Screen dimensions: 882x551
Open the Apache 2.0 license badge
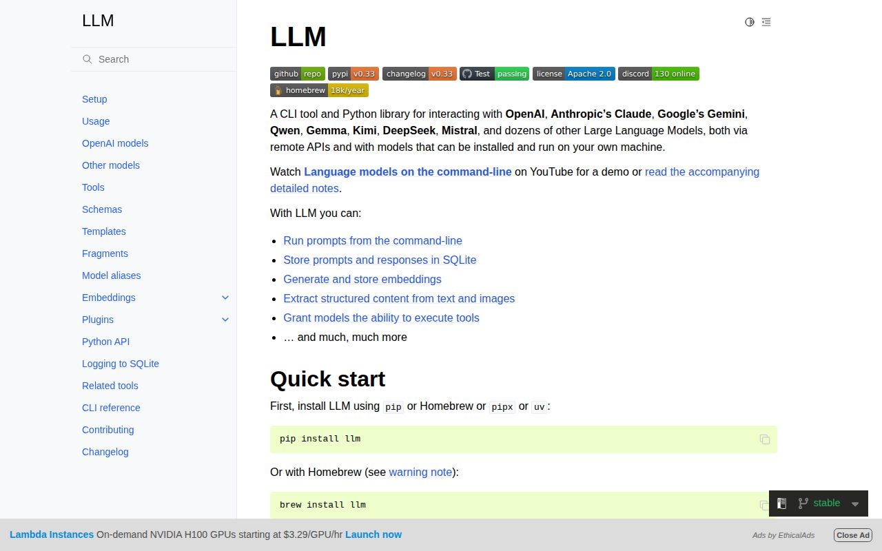574,74
